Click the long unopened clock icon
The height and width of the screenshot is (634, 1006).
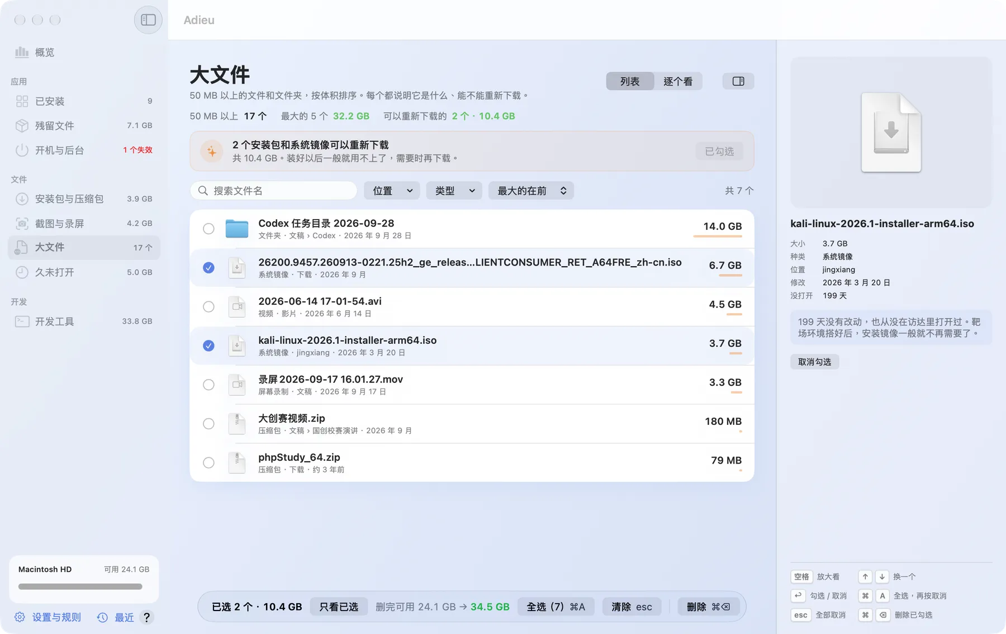pyautogui.click(x=22, y=272)
